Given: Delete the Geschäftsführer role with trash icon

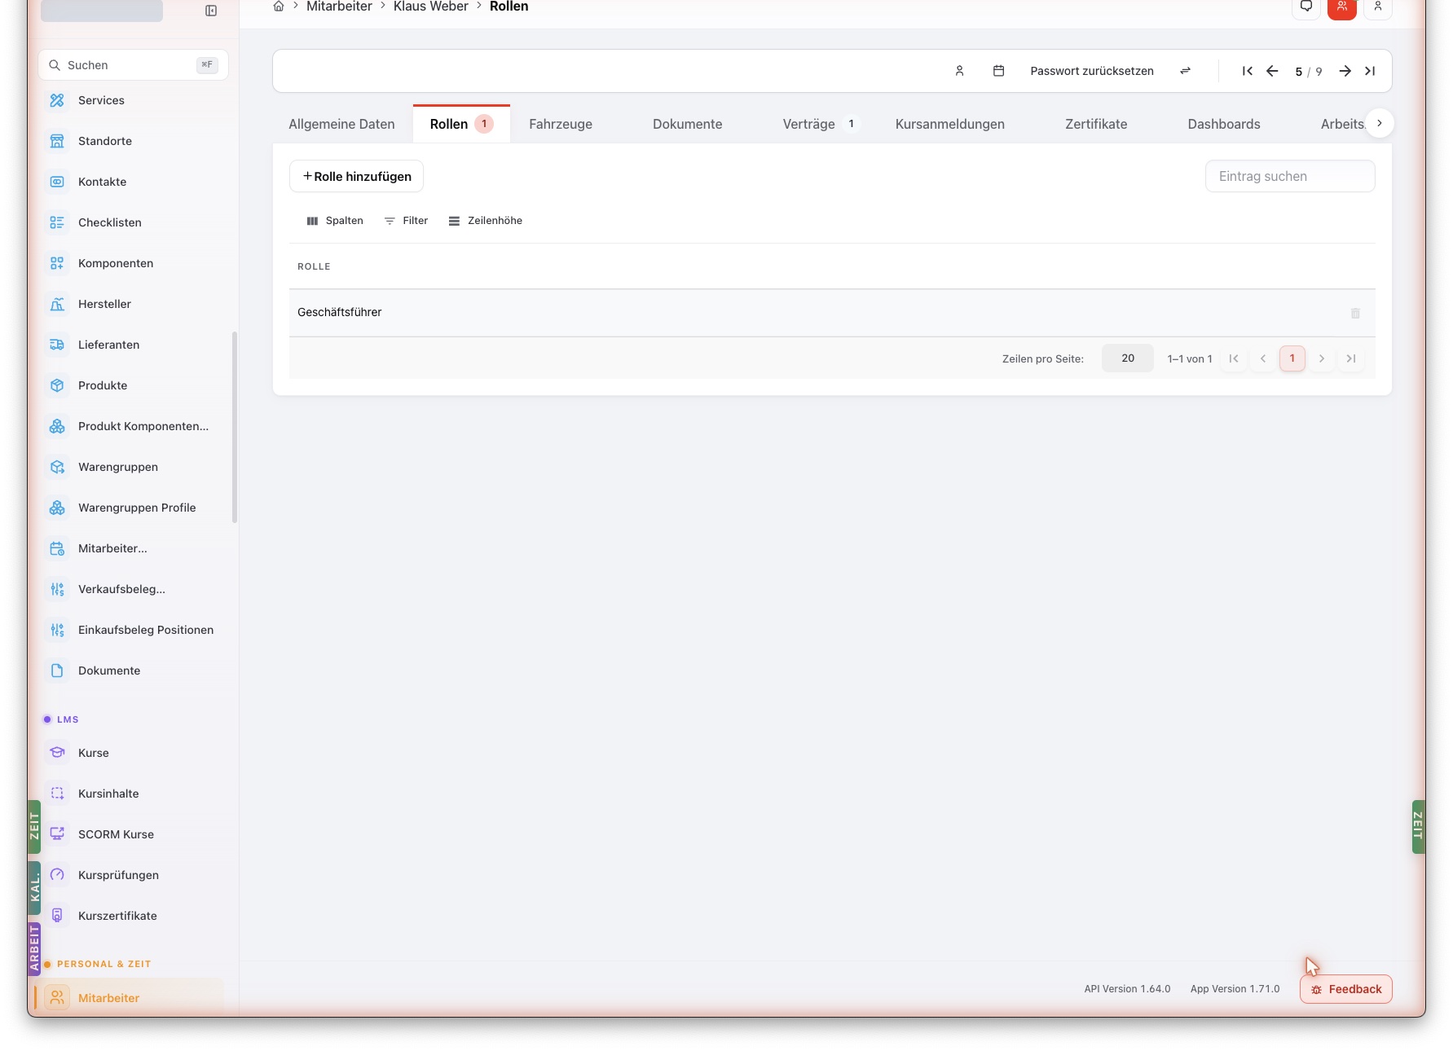Looking at the screenshot, I should click(1355, 313).
